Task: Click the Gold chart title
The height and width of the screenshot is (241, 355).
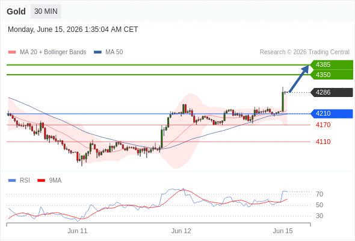Action: point(16,11)
